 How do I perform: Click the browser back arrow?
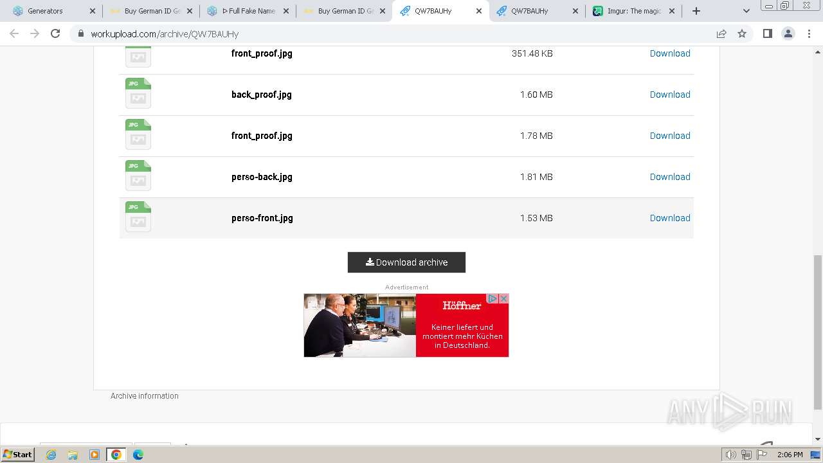click(14, 33)
